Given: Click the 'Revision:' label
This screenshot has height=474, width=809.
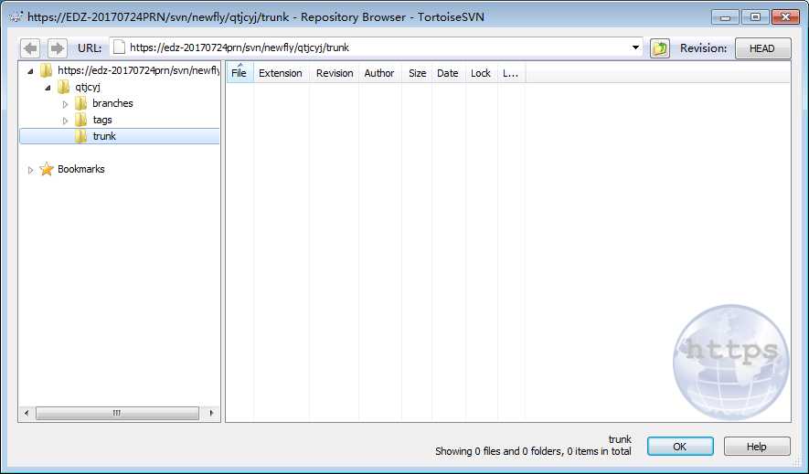Looking at the screenshot, I should coord(703,48).
